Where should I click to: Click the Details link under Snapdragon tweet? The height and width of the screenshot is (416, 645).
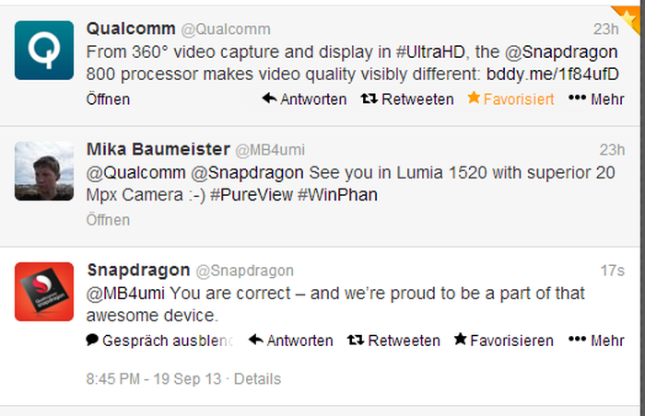[x=255, y=378]
